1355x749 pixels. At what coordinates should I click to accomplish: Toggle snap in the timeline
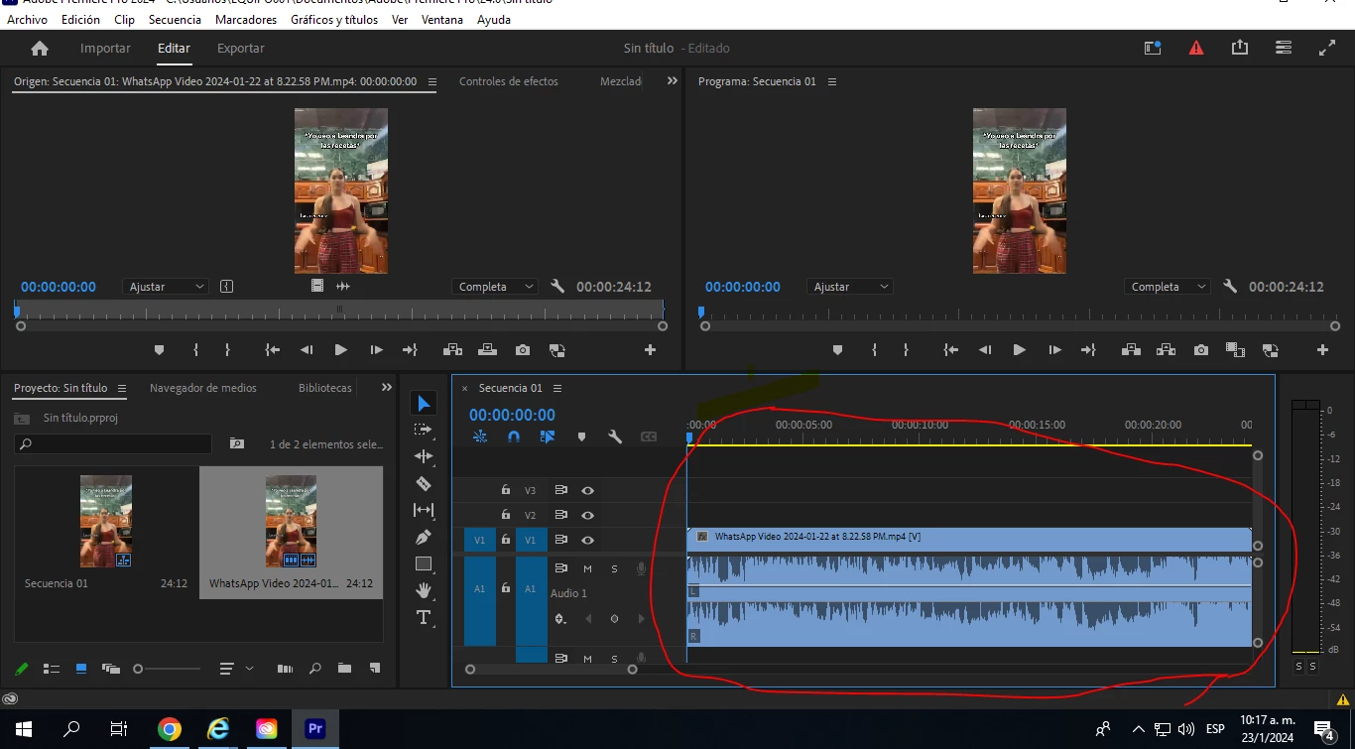(513, 437)
